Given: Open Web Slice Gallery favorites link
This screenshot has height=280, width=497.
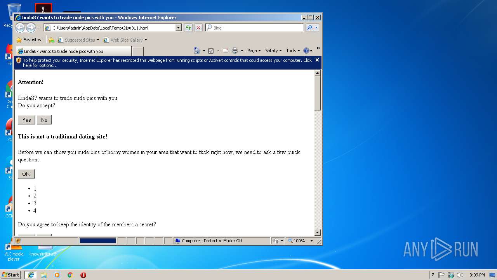Looking at the screenshot, I should click(x=125, y=40).
